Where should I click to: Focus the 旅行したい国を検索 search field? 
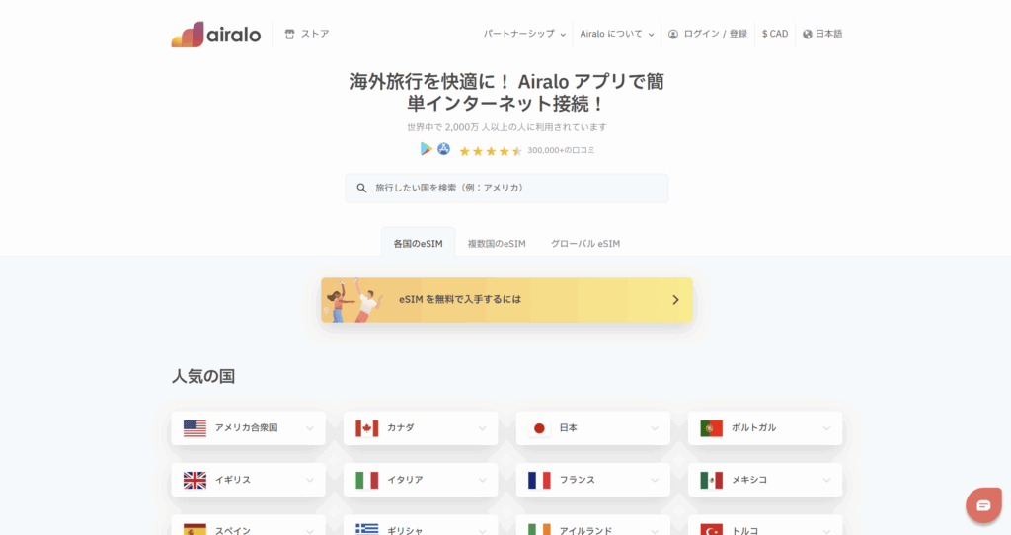coord(506,189)
